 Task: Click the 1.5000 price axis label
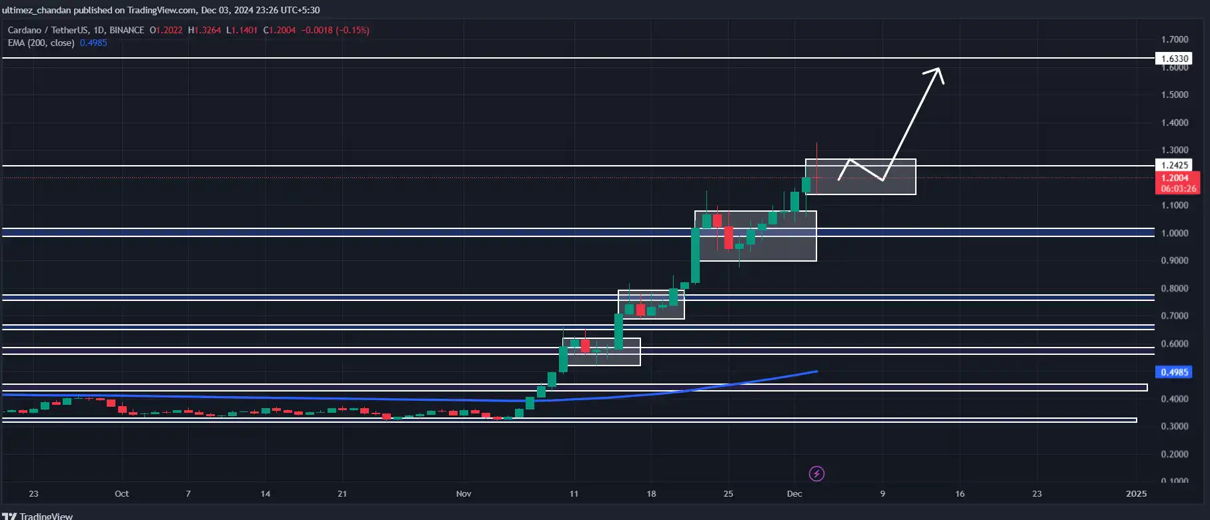[1175, 95]
